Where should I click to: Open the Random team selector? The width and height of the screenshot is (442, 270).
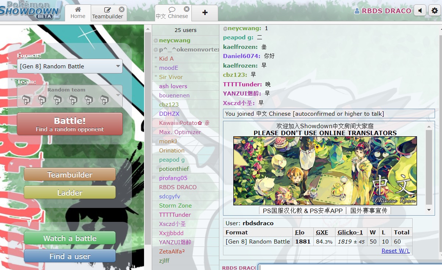[70, 96]
